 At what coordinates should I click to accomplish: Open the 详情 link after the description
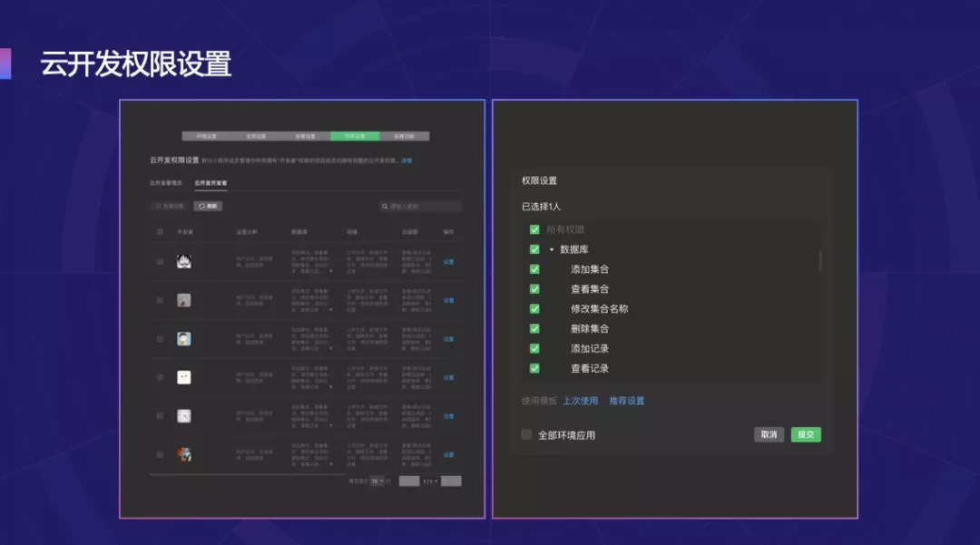407,161
